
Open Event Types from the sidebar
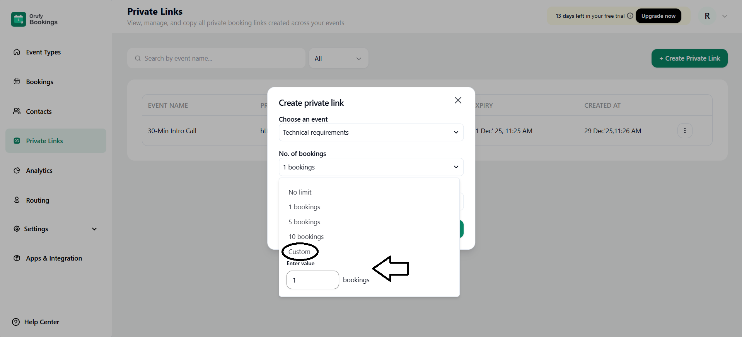(43, 52)
